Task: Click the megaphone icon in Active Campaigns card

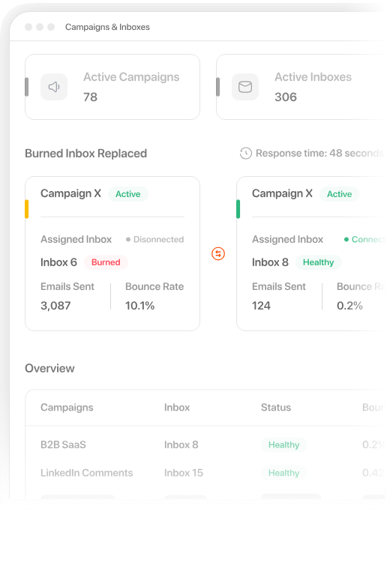Action: [x=54, y=87]
